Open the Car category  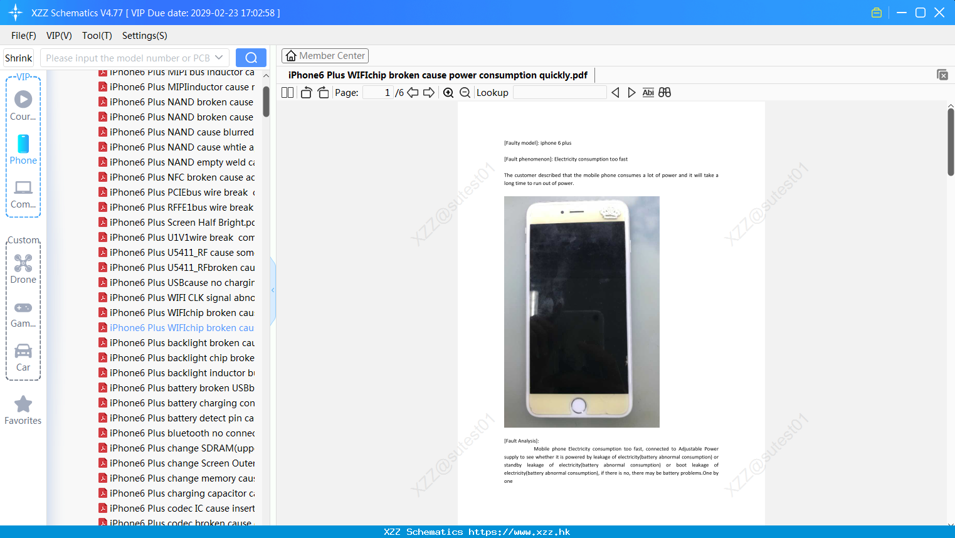pyautogui.click(x=23, y=357)
